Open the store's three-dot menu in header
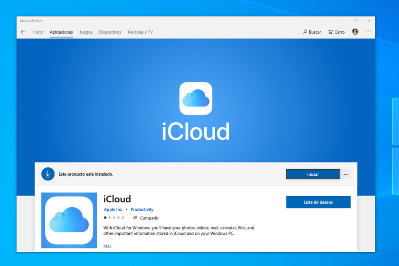The height and width of the screenshot is (266, 399). [368, 31]
